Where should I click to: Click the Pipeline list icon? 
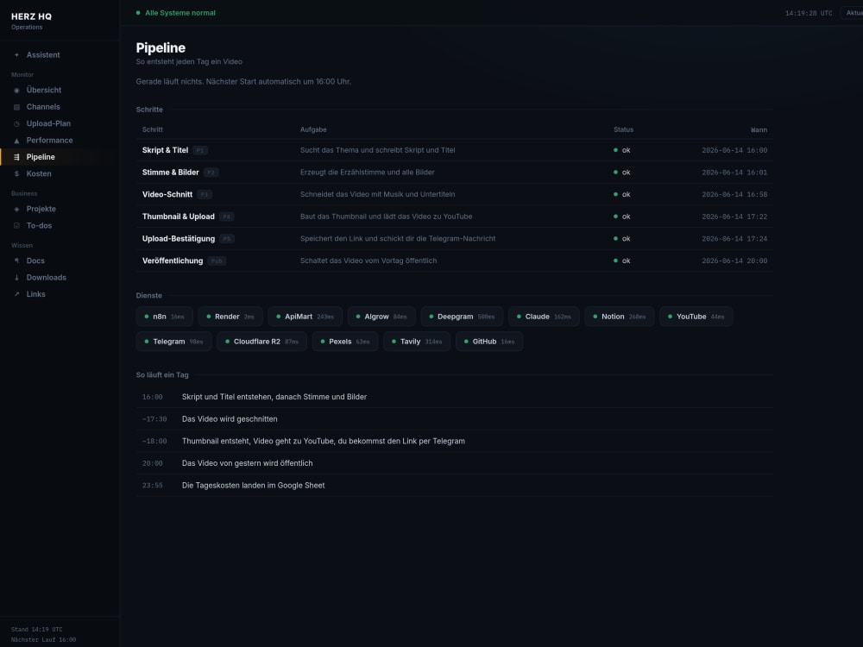point(16,157)
